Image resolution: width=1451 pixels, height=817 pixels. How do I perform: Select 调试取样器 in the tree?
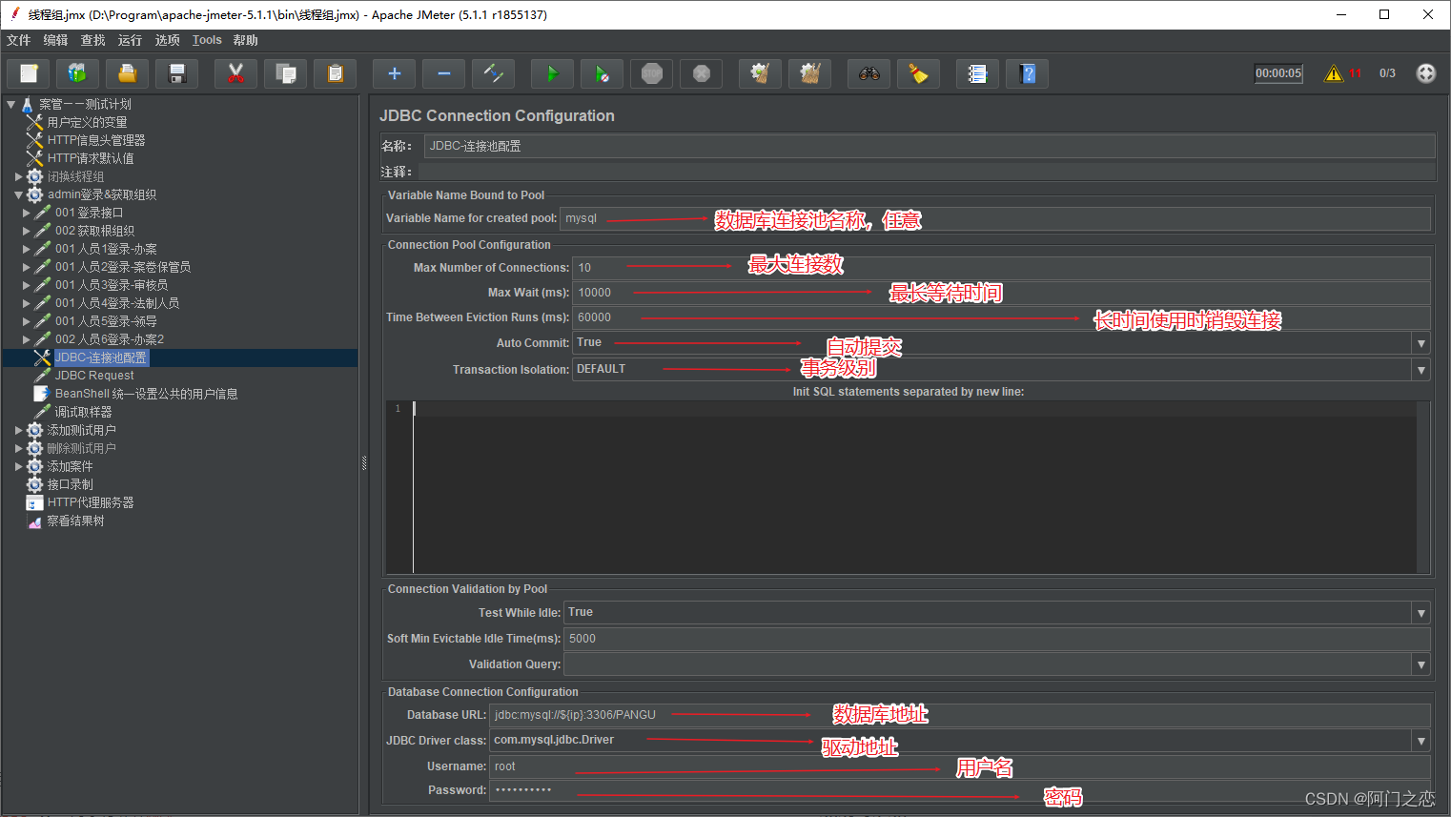coord(83,412)
